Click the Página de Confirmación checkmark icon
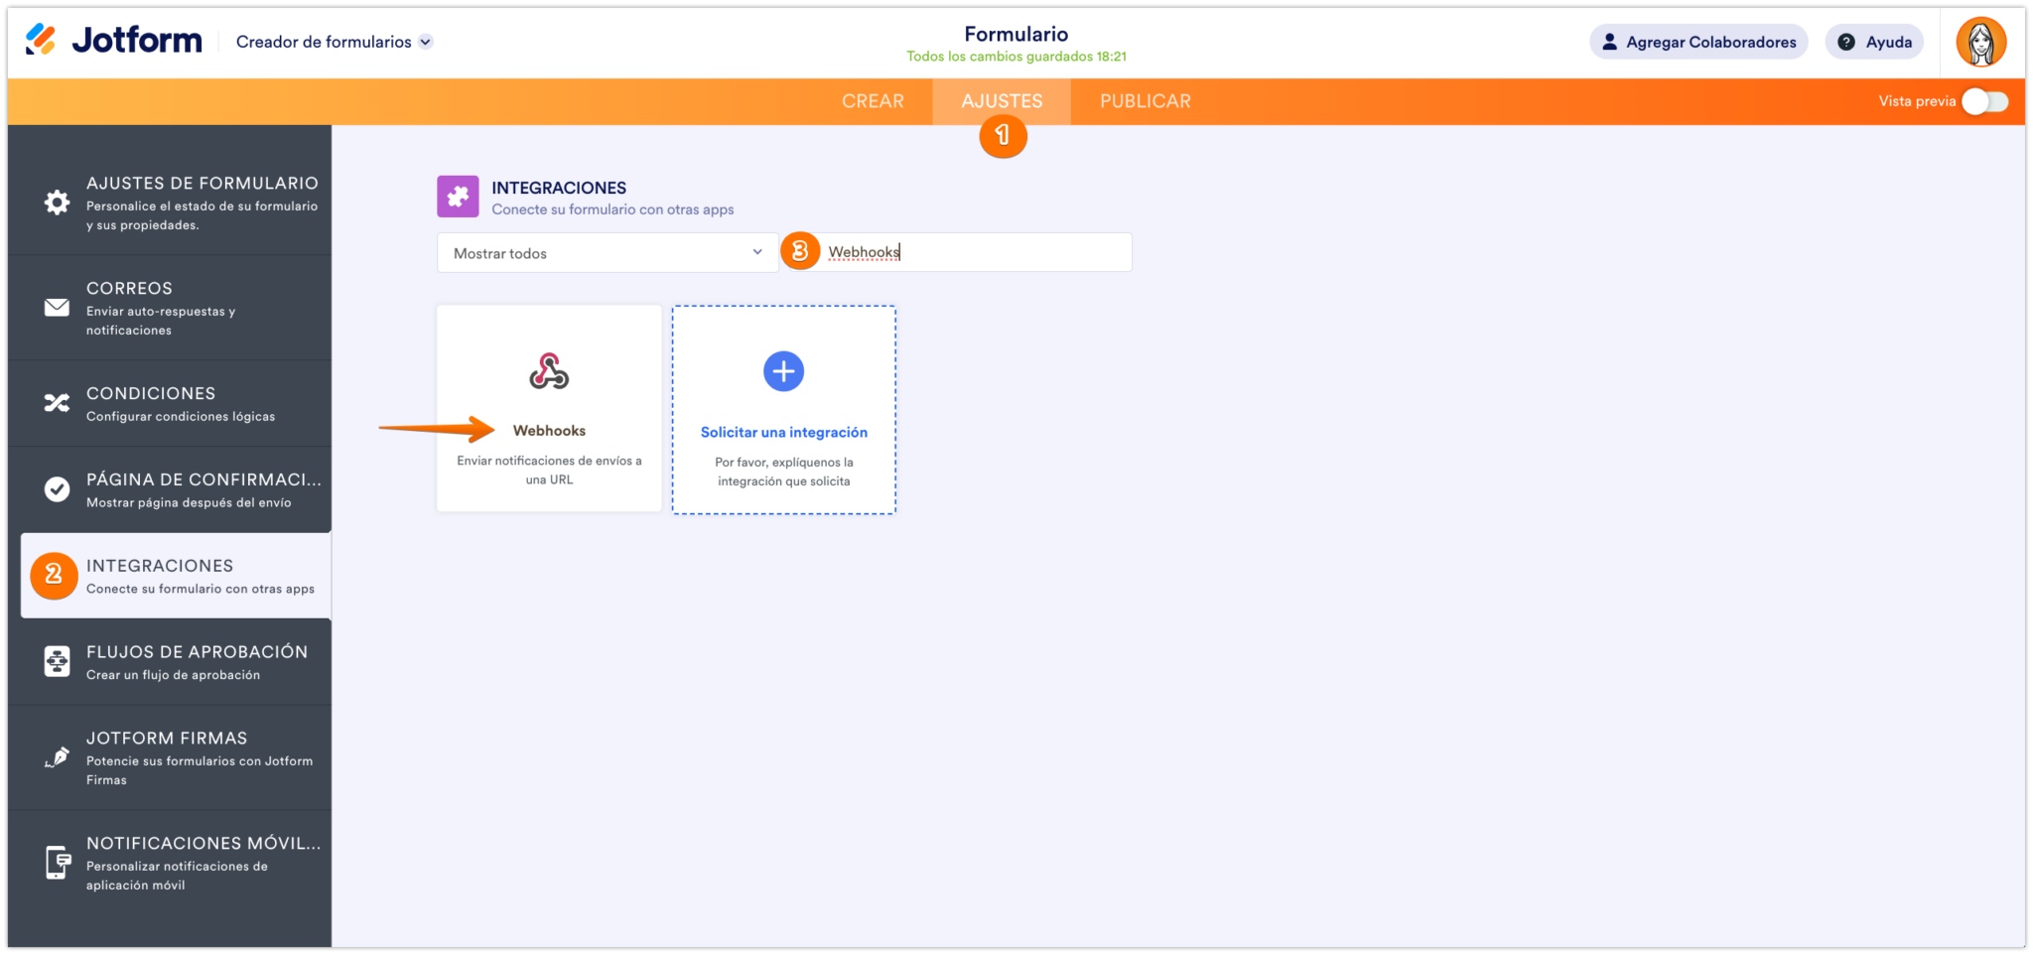Viewport: 2033px width, 955px height. coord(57,488)
